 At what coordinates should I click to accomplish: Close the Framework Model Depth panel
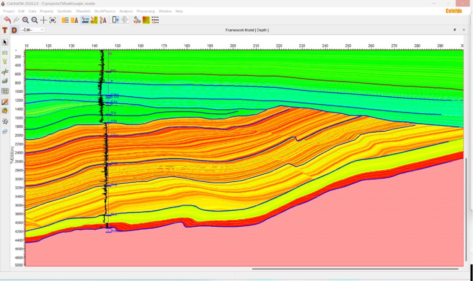[x=465, y=30]
